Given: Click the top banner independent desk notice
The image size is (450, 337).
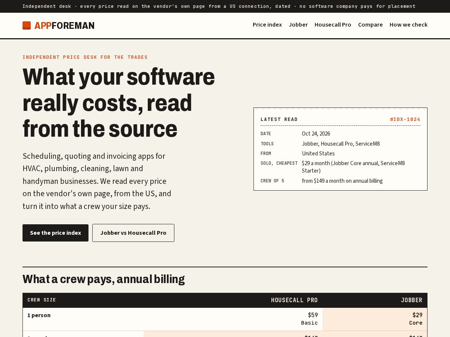Looking at the screenshot, I should click(219, 6).
